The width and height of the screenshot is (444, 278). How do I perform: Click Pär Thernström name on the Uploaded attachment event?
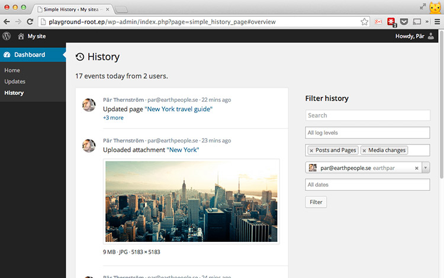click(x=124, y=141)
